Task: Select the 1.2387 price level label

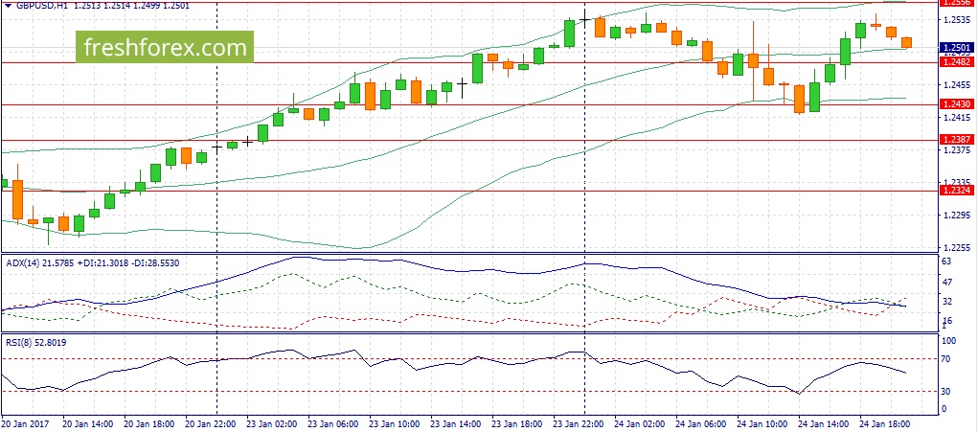Action: [x=957, y=140]
